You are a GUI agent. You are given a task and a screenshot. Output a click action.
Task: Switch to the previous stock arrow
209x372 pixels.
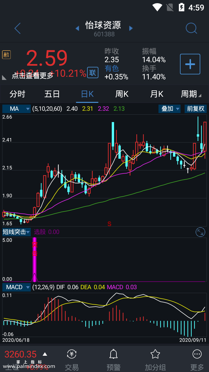(x=77, y=28)
